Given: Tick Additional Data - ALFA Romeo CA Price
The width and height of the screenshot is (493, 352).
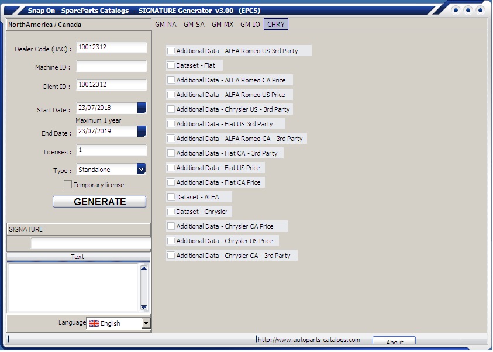Looking at the screenshot, I should click(171, 80).
